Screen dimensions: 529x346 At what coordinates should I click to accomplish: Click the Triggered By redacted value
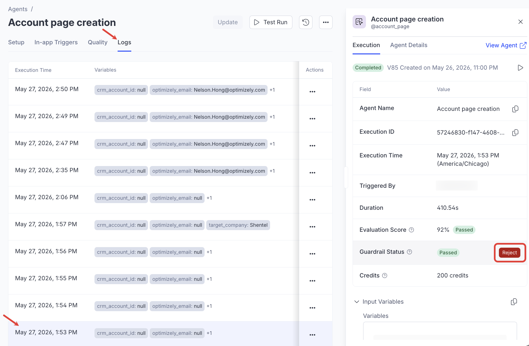[x=457, y=186]
